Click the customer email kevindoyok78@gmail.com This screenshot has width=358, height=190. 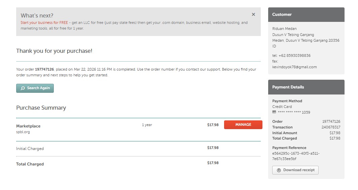click(x=294, y=67)
